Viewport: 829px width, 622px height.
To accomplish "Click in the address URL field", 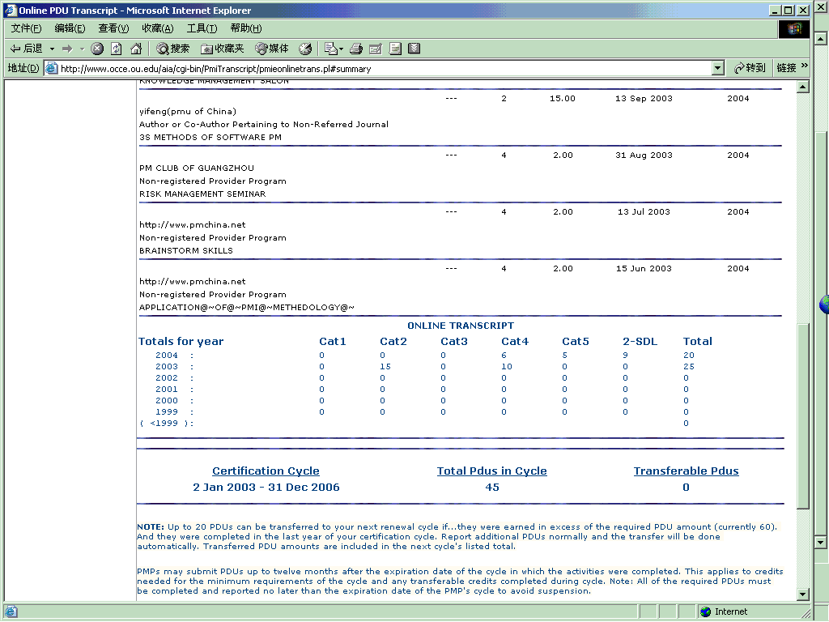I will [385, 68].
